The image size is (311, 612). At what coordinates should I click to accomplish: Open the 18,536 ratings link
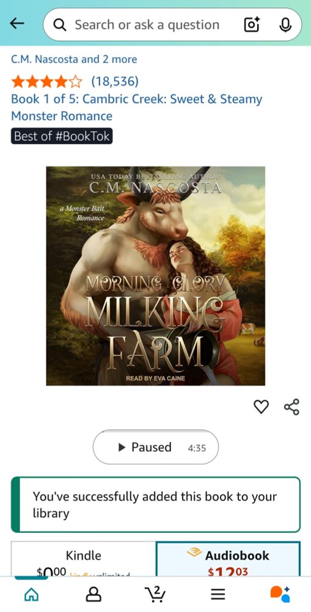pos(115,81)
